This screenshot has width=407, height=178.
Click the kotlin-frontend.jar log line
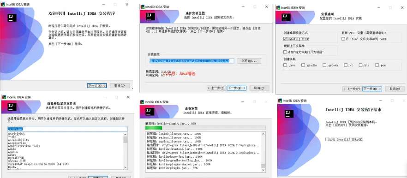[x=175, y=149]
